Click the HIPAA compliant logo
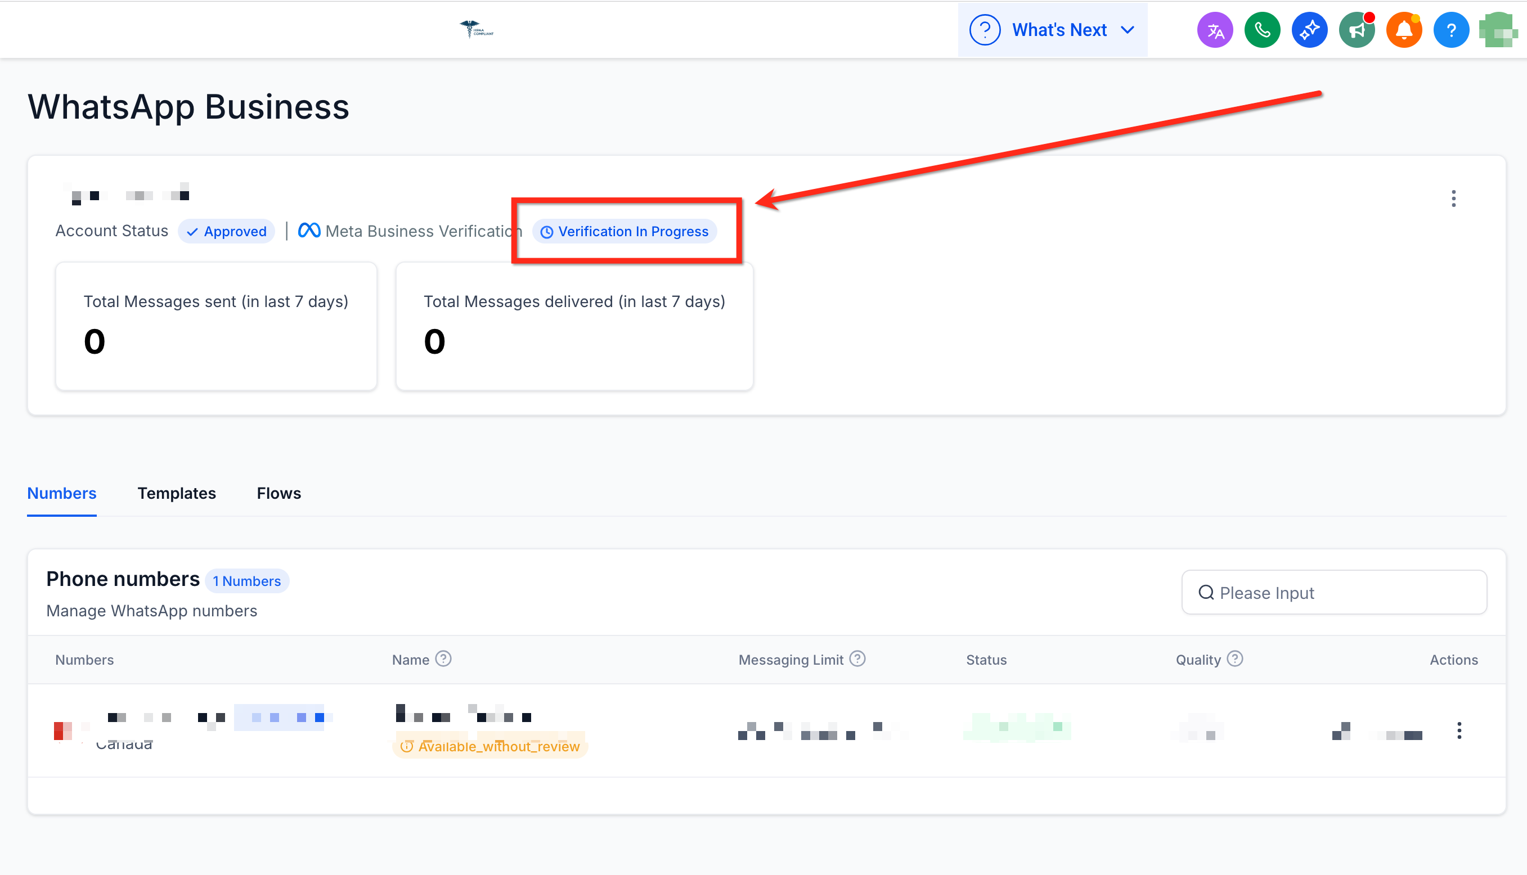This screenshot has height=875, width=1527. tap(476, 29)
